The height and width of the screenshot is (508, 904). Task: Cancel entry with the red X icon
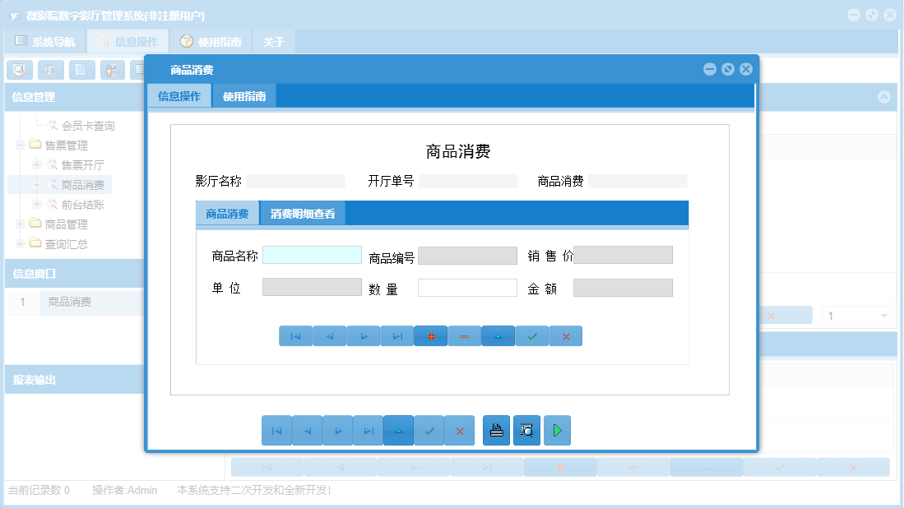(565, 335)
